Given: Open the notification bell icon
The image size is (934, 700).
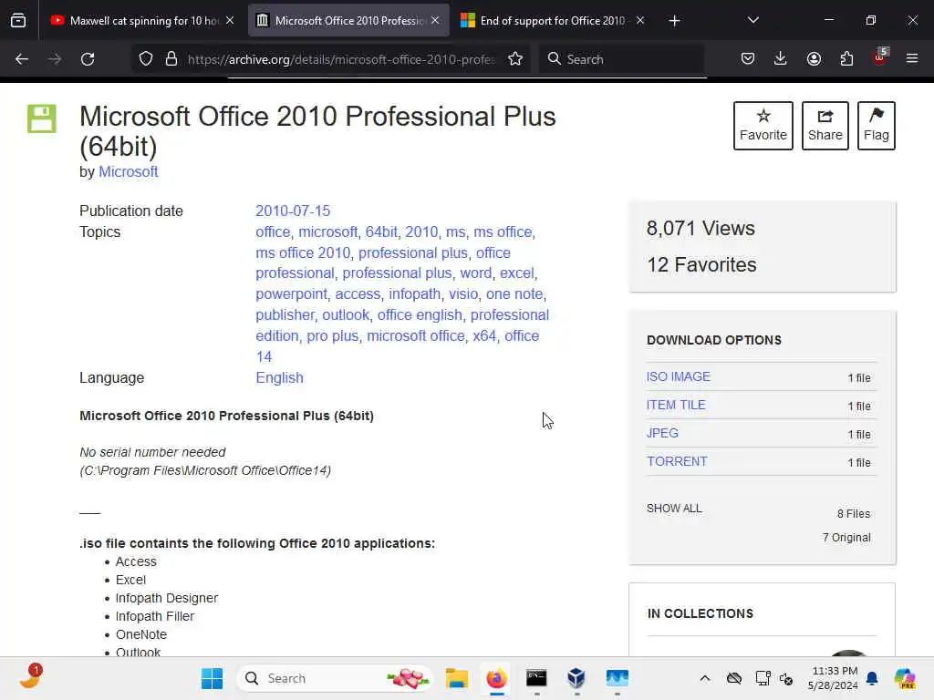Looking at the screenshot, I should [872, 678].
